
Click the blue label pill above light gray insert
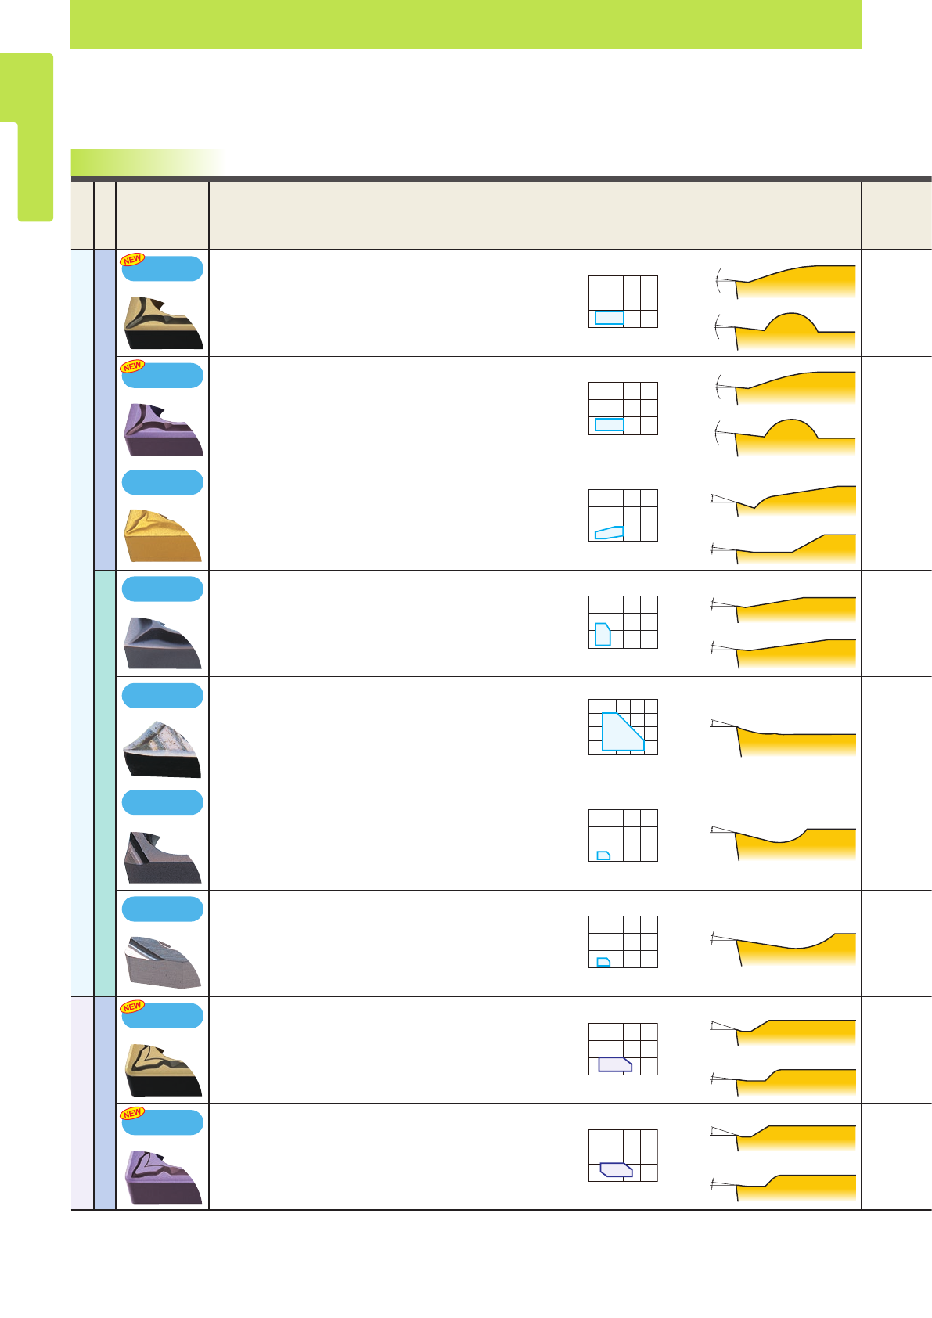coord(163,909)
